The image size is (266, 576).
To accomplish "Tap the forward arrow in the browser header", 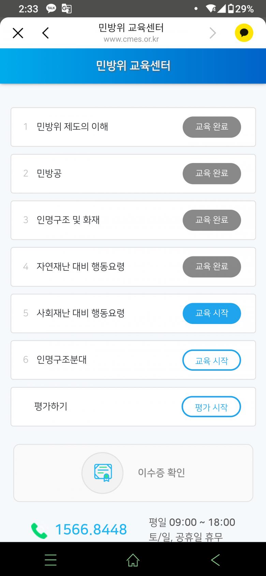I will [x=213, y=33].
